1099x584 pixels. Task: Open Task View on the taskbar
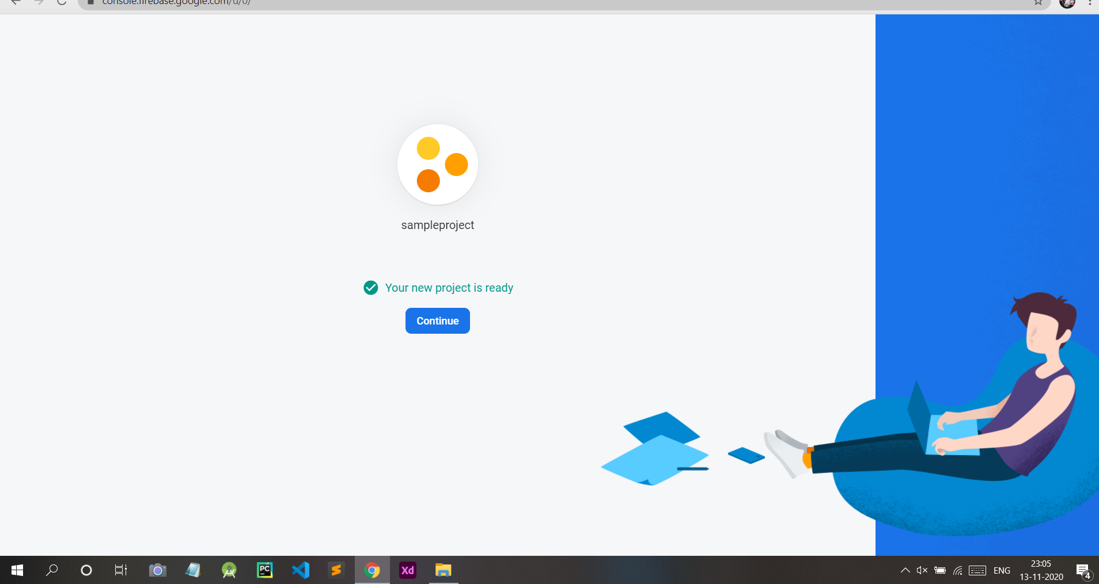121,570
